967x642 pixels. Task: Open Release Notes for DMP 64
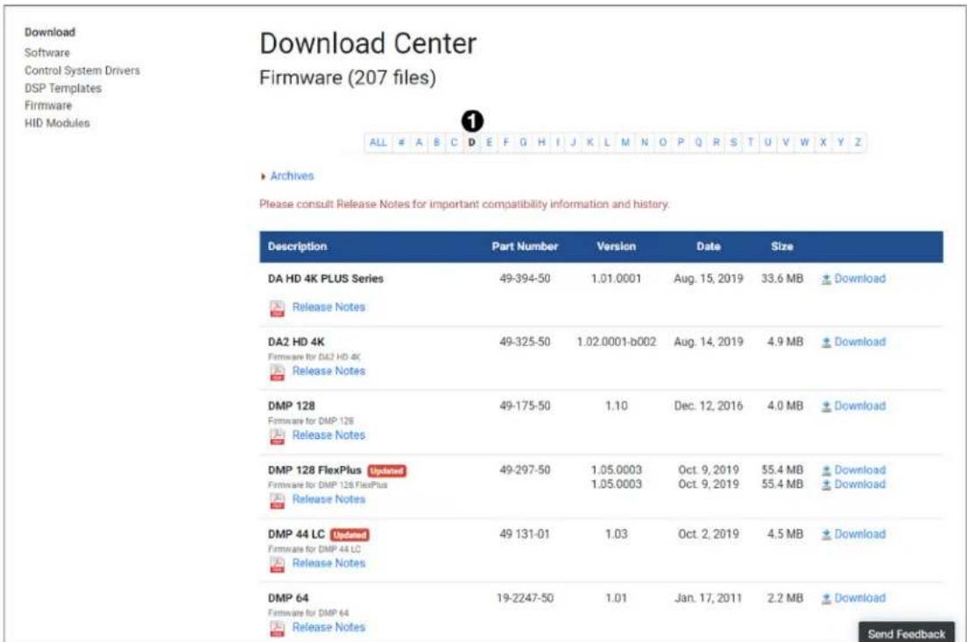pyautogui.click(x=328, y=627)
